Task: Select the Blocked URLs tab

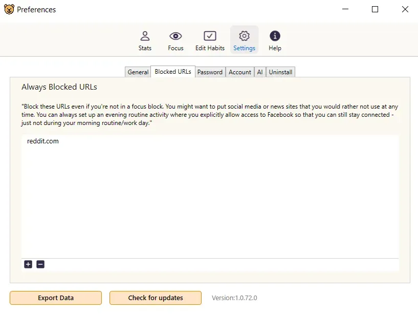Action: (173, 72)
